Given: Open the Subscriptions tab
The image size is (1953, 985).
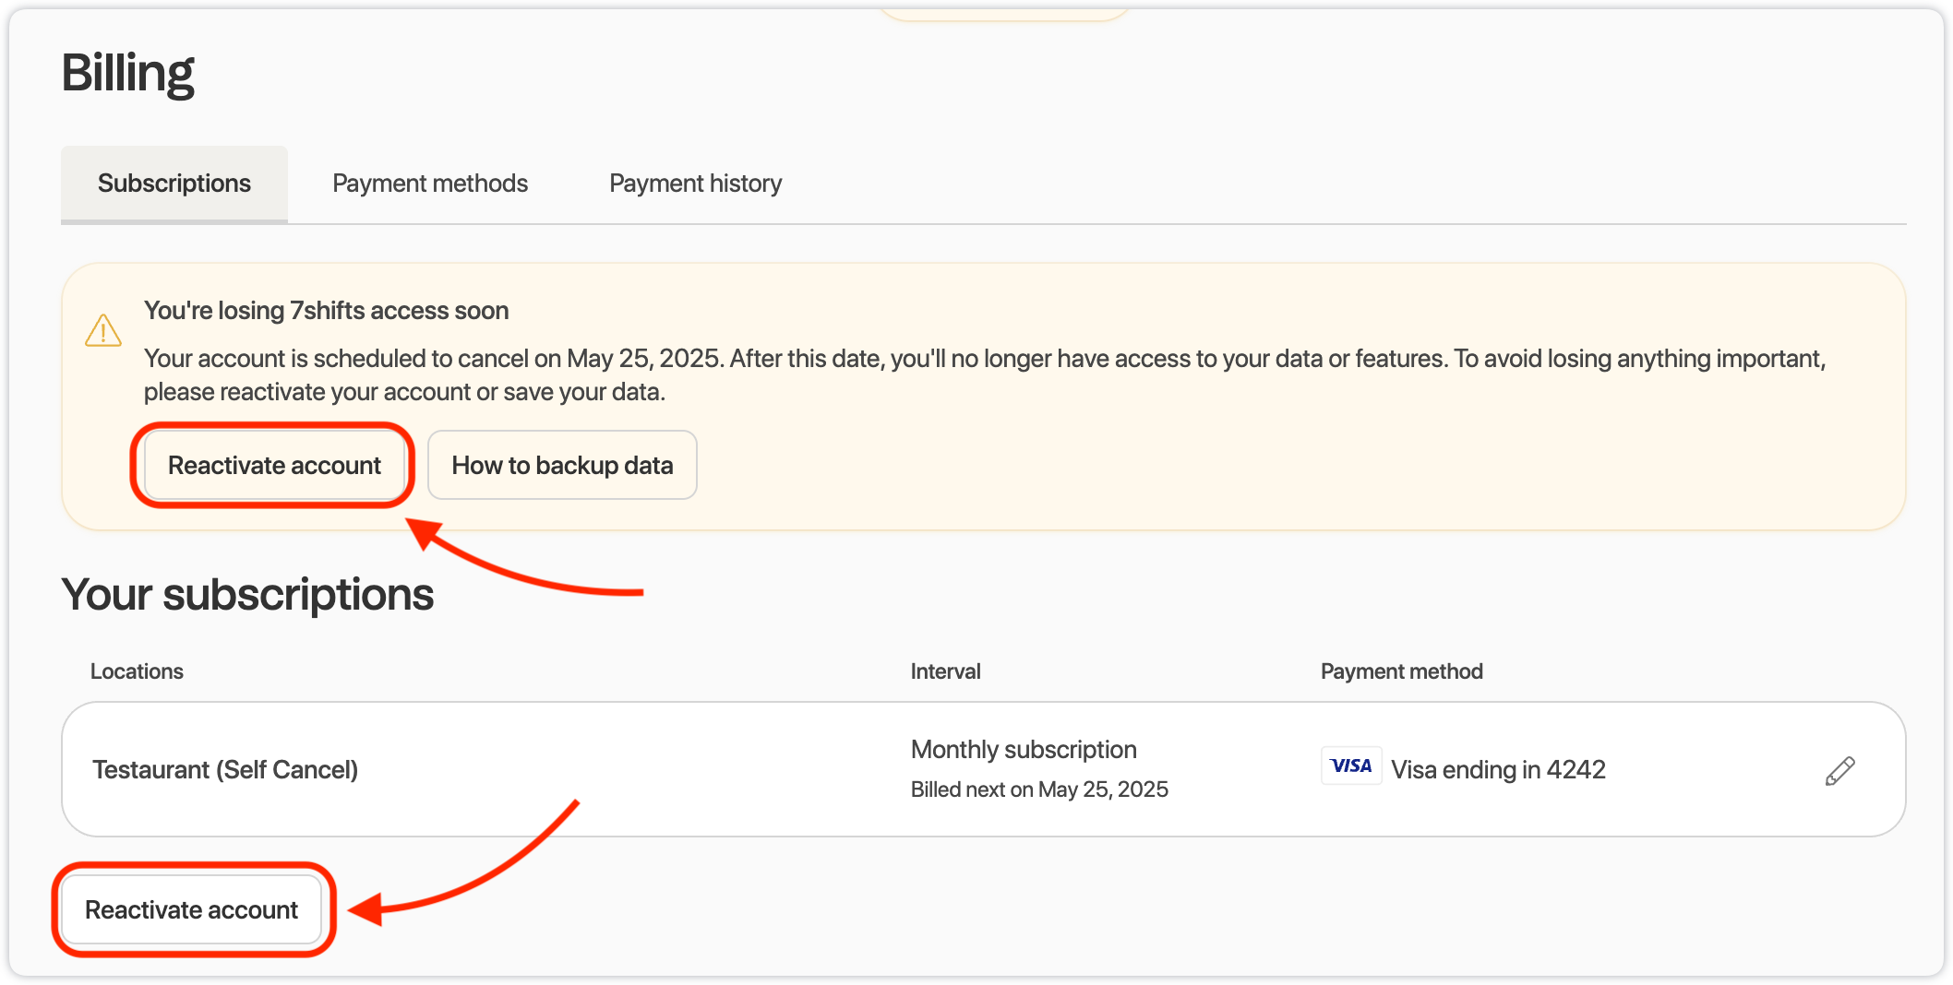Looking at the screenshot, I should click(174, 184).
